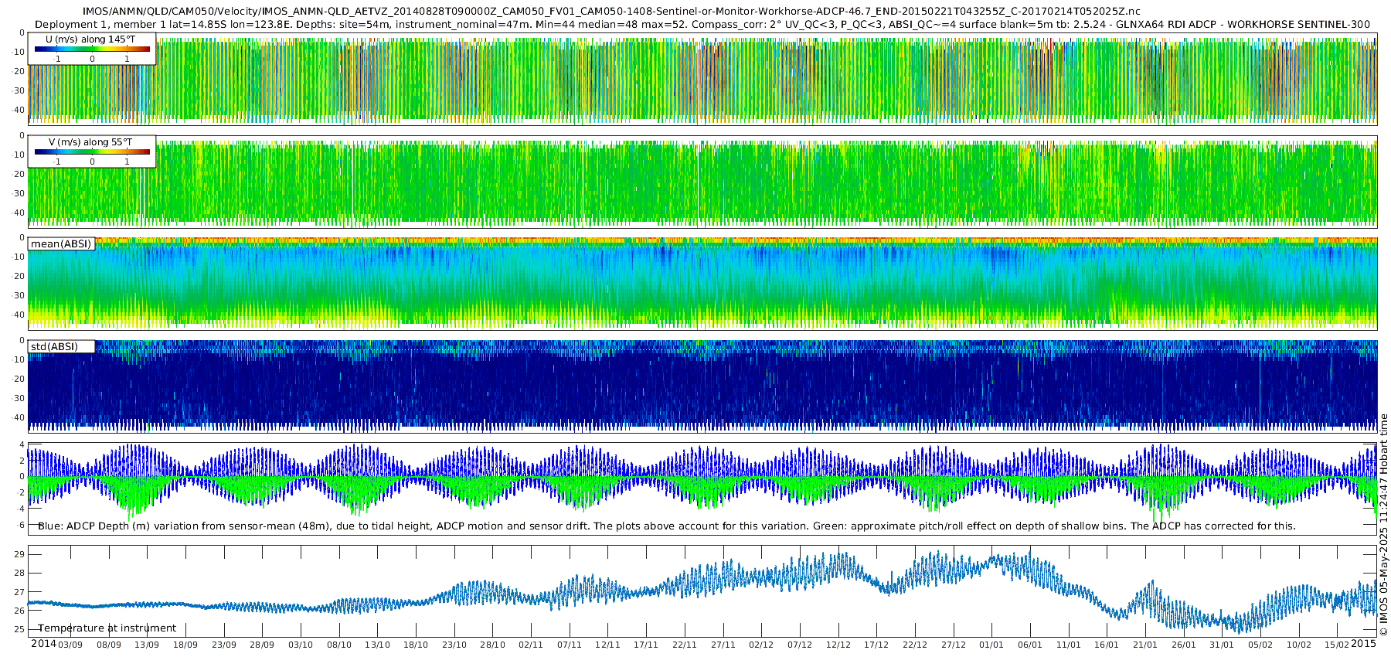
Task: Choose the 18/10 date tick
Action: (x=416, y=645)
